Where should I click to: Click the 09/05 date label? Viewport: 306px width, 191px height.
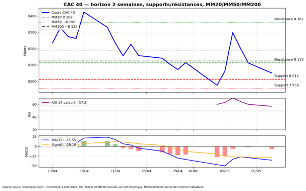pos(256,171)
